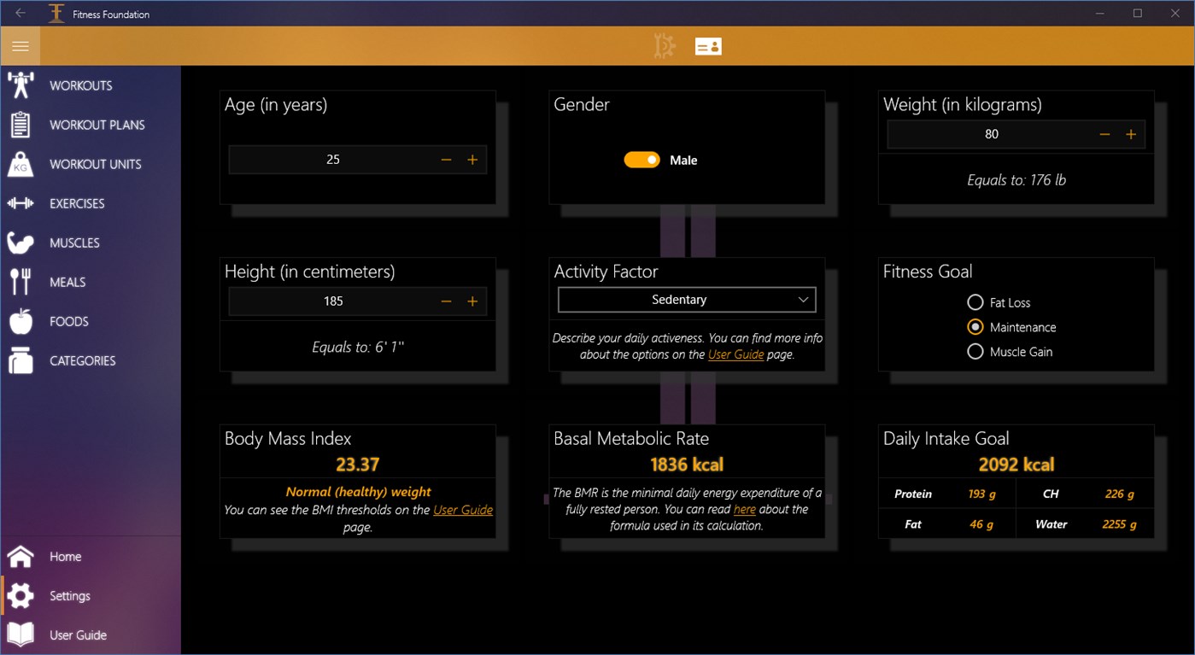The image size is (1195, 655).
Task: Open the Workouts section in sidebar
Action: (21, 85)
